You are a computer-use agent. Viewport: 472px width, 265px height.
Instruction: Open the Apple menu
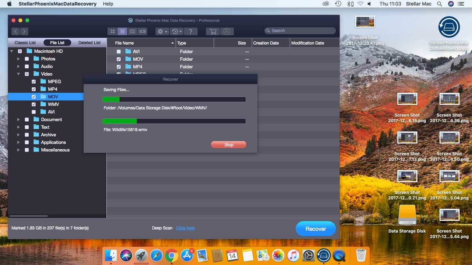tap(10, 4)
